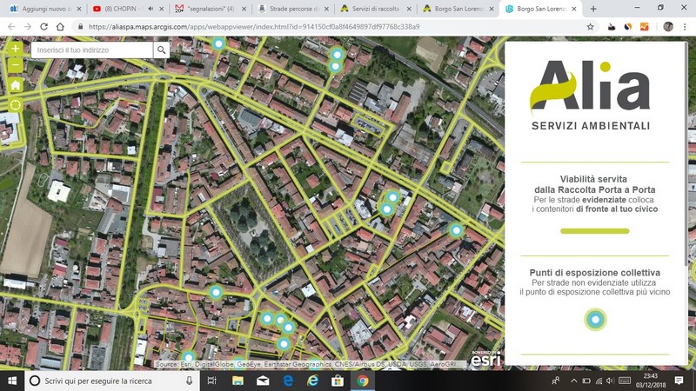Click the green highlighted road legend bar
Screen dimensions: 696x391
[595, 231]
